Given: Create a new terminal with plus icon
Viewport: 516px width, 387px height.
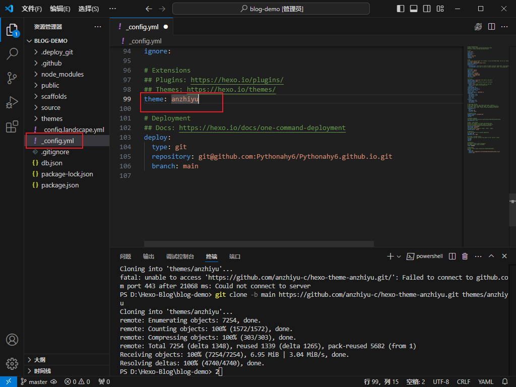Looking at the screenshot, I should click(x=391, y=256).
